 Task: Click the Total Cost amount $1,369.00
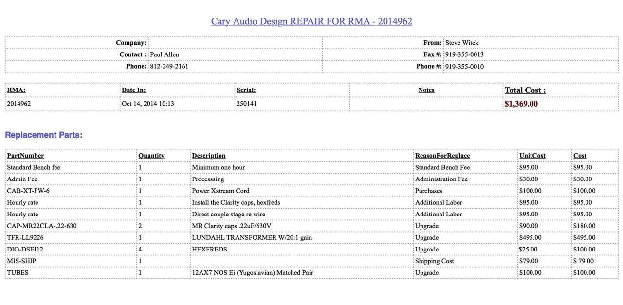[x=521, y=104]
